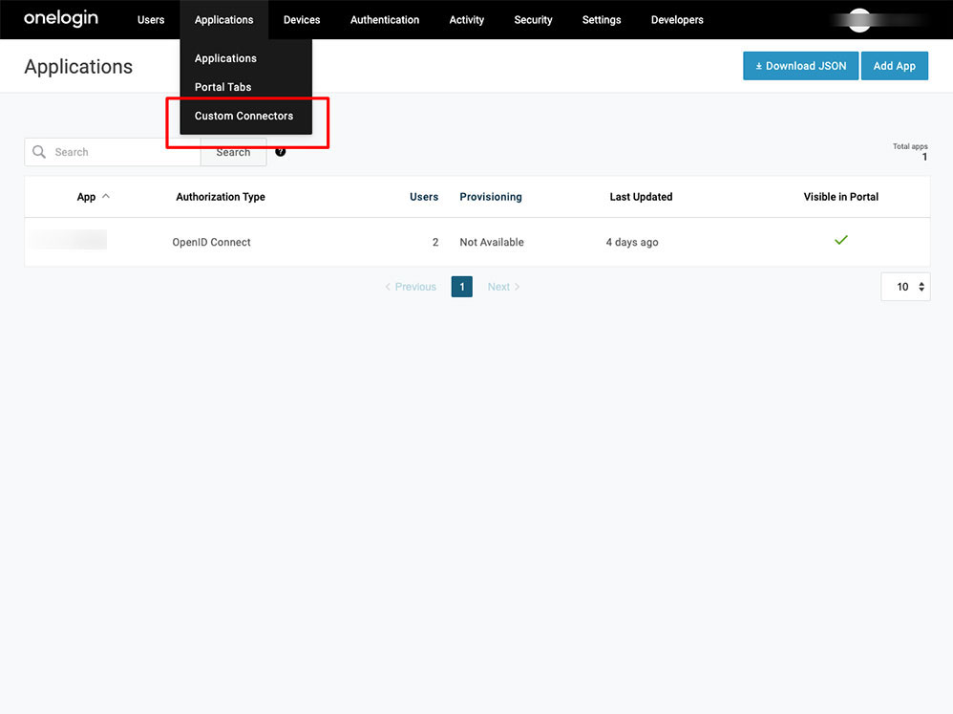Select Custom Connectors from Applications menu
The height and width of the screenshot is (714, 953).
coord(244,116)
